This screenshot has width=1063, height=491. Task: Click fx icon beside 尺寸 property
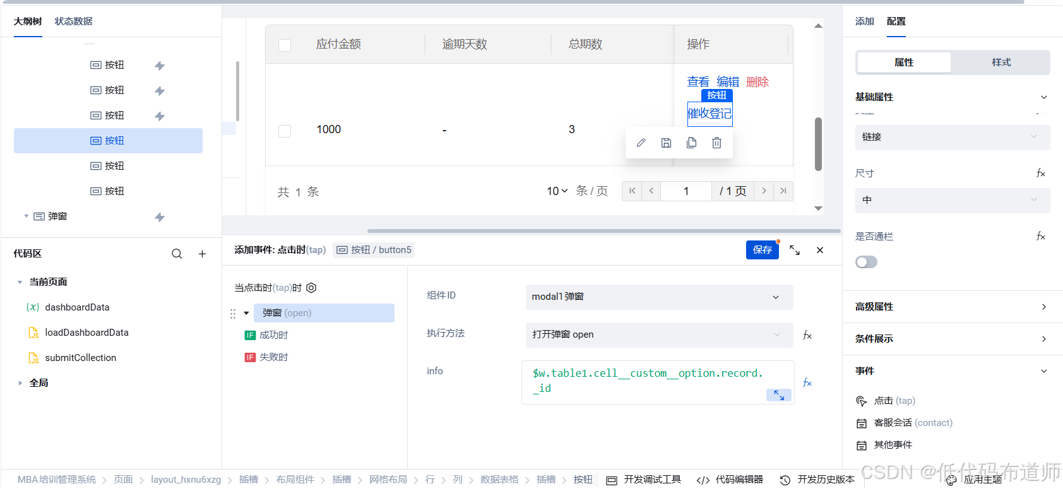point(1041,173)
